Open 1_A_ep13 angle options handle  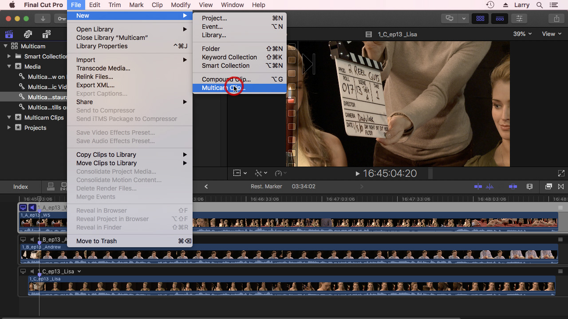[x=560, y=207]
